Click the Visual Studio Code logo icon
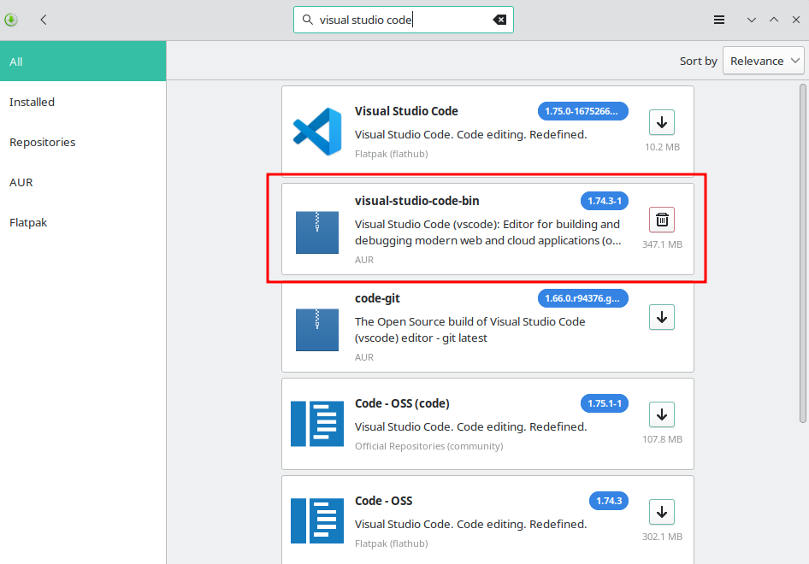The image size is (809, 564). [317, 132]
